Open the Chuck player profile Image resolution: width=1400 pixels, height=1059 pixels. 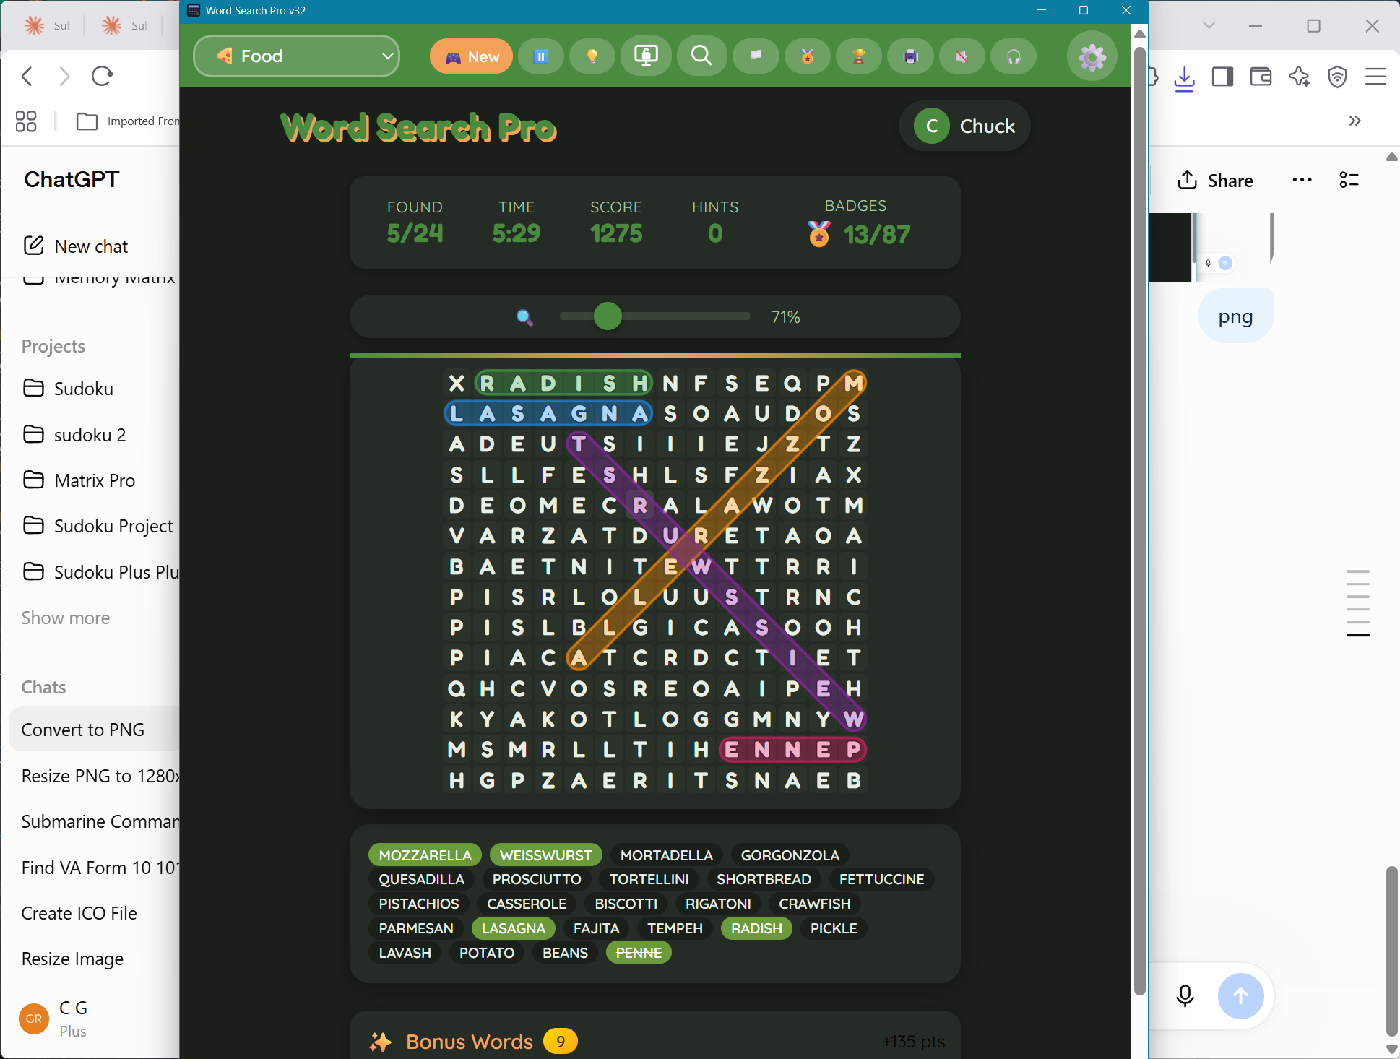click(x=964, y=126)
